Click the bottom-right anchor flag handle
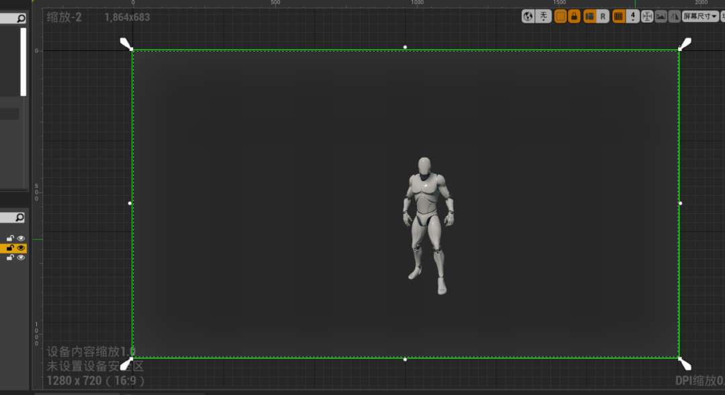The height and width of the screenshot is (395, 725). click(685, 364)
